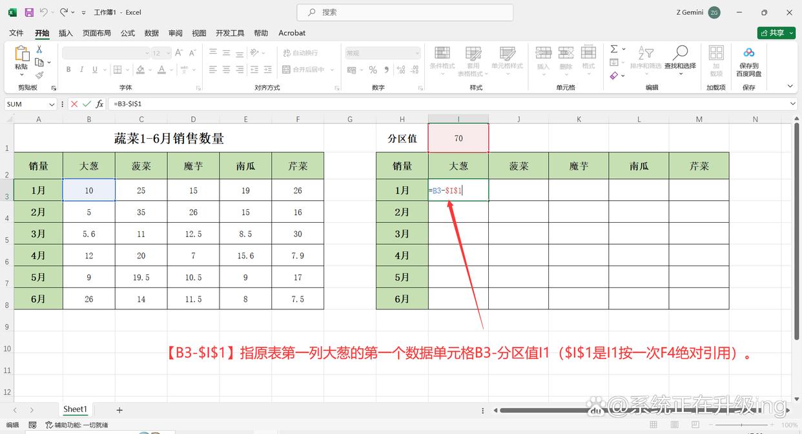
Task: Open Find and Select magnifier
Action: 680,53
